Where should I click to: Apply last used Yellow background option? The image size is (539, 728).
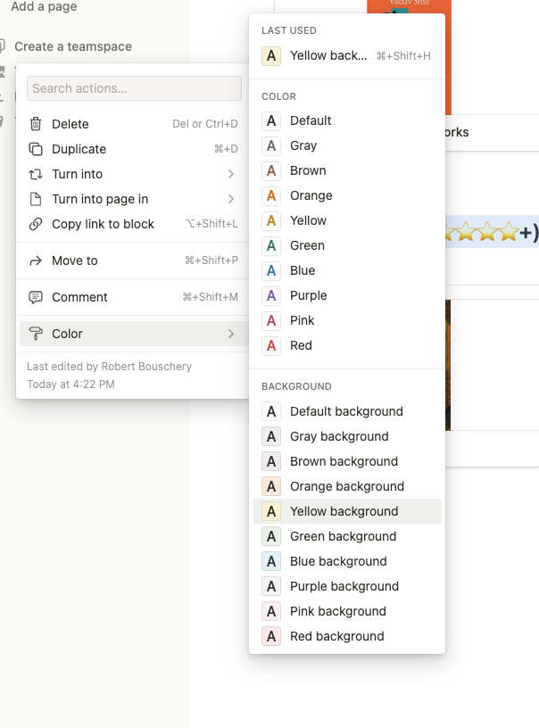(328, 55)
